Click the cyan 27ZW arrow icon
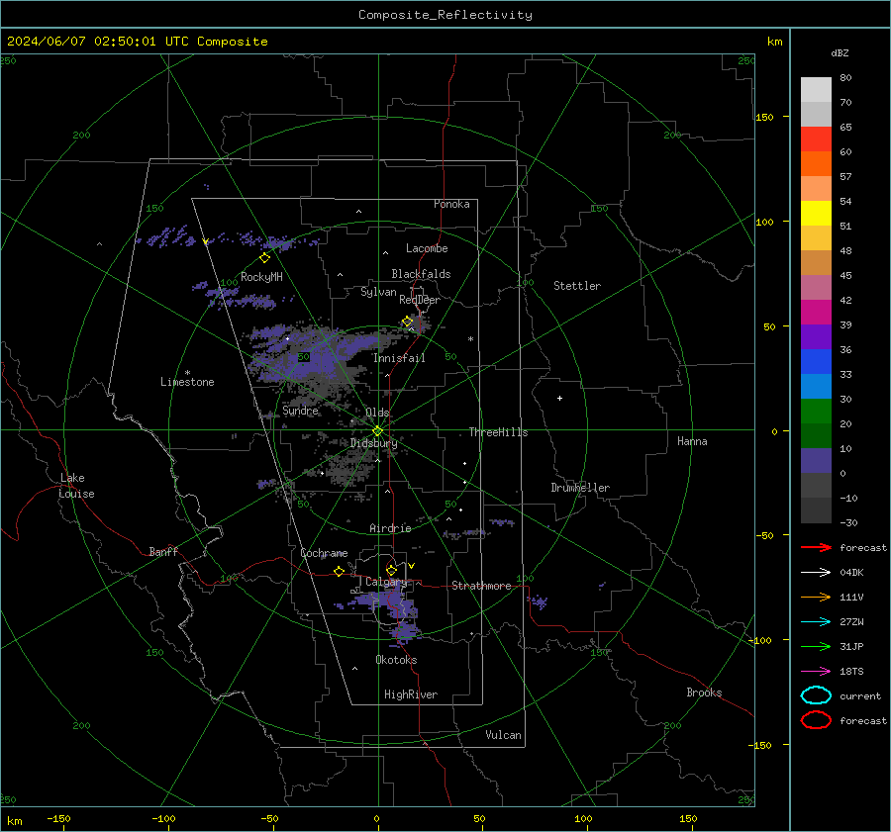The image size is (891, 832). click(x=816, y=622)
